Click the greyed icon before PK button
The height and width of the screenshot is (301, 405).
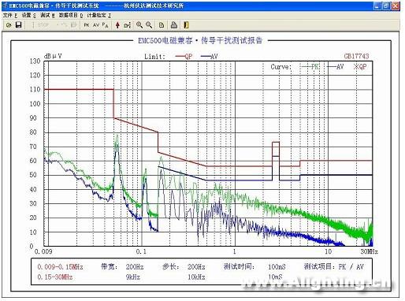pos(74,25)
